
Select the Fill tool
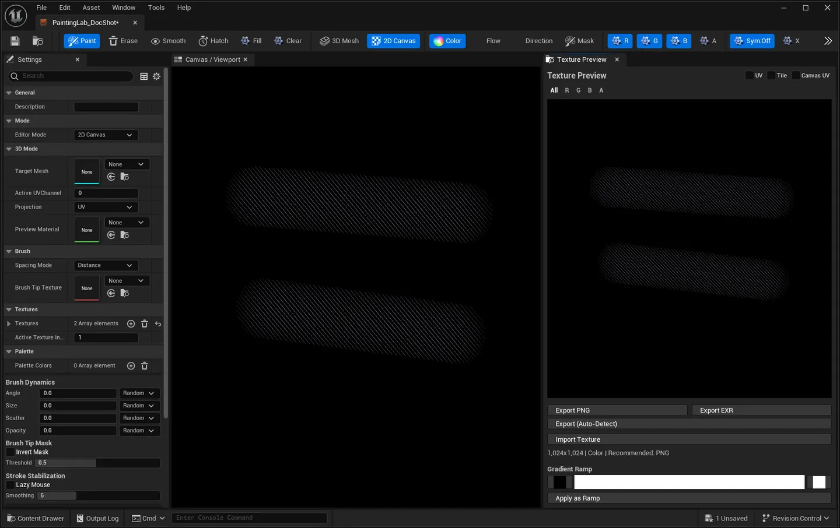pyautogui.click(x=251, y=41)
